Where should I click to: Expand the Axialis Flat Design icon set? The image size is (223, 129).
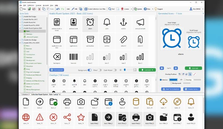[20, 17]
